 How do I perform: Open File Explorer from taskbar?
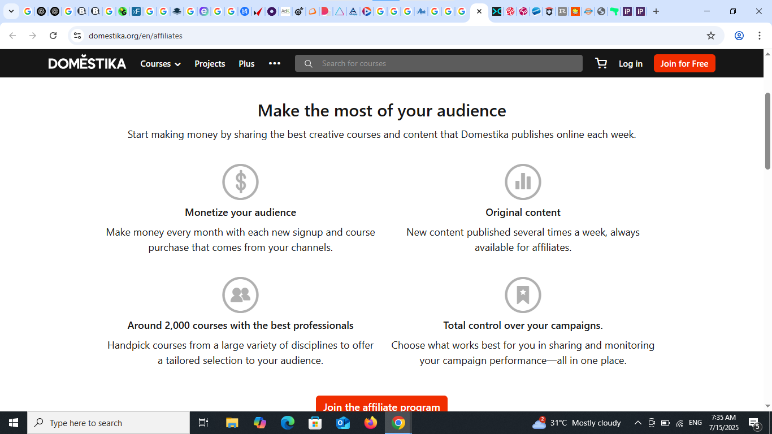pyautogui.click(x=232, y=423)
